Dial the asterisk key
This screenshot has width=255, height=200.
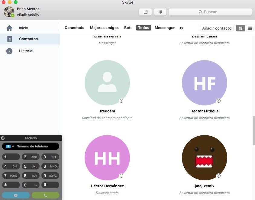click(x=11, y=185)
